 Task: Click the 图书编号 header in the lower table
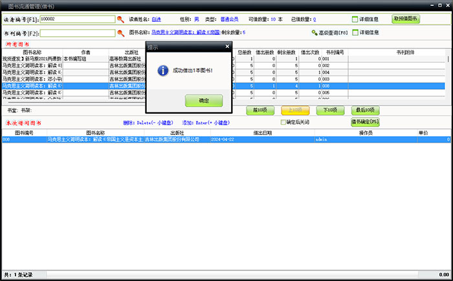click(x=25, y=133)
